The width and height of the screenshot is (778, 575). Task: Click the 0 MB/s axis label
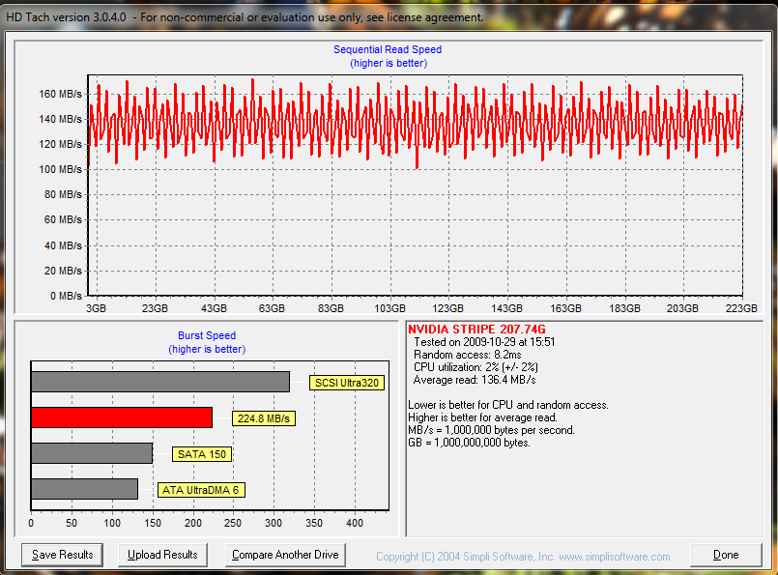66,296
